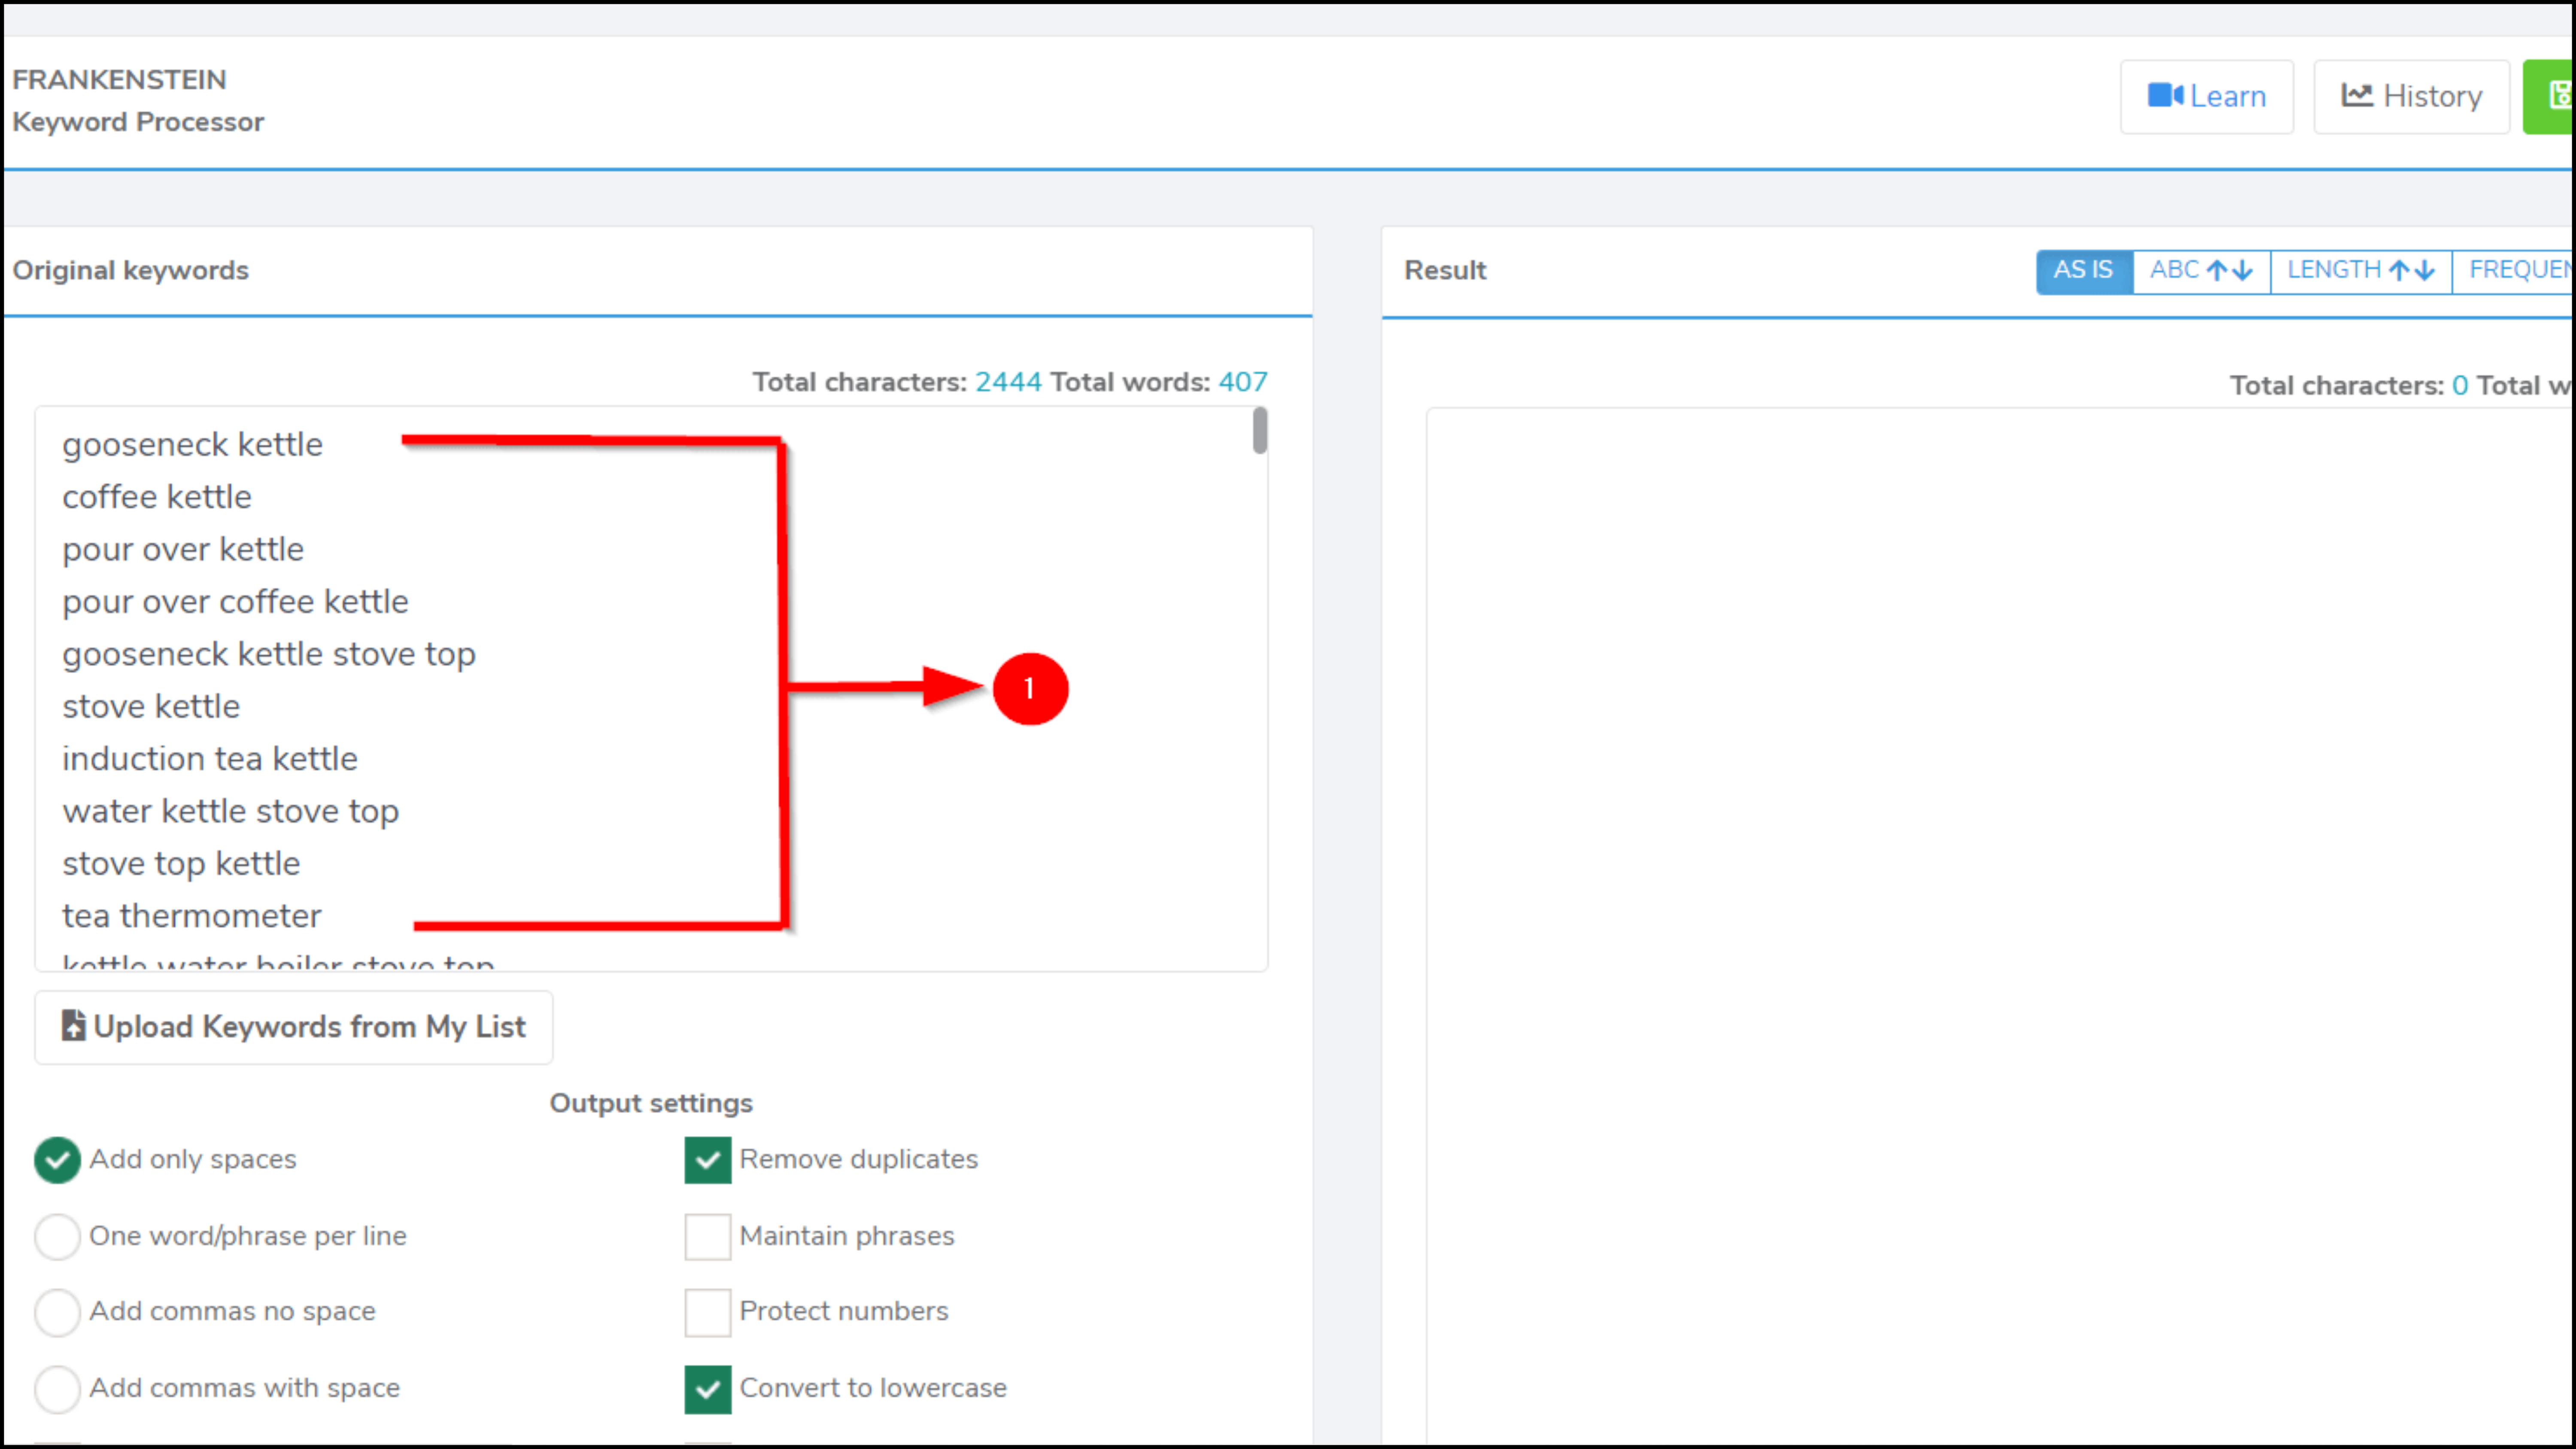The width and height of the screenshot is (2576, 1449).
Task: Click LENGTH sort down arrow icon
Action: 2425,270
